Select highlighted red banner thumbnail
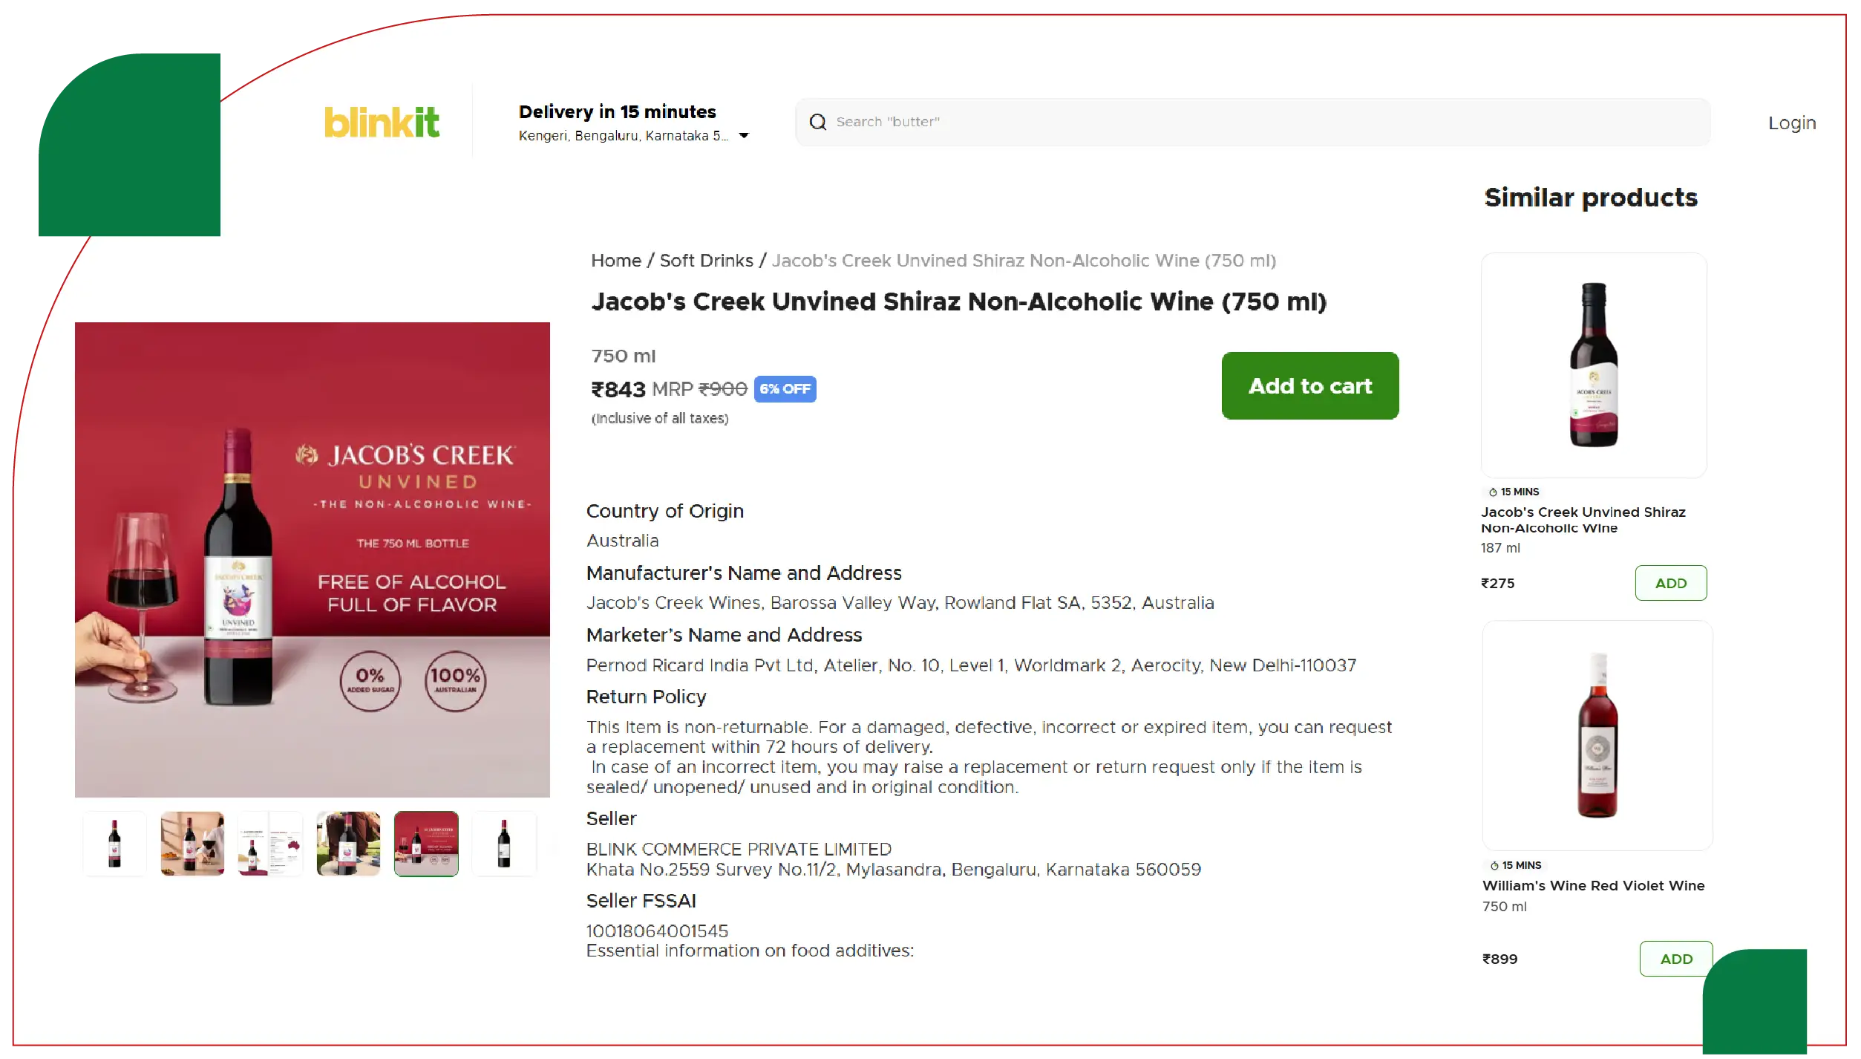This screenshot has height=1059, width=1861. point(426,844)
